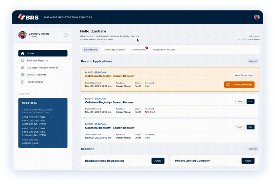This screenshot has height=184, width=275.
Task: Open the user avatar in top-right corner
Action: pos(257,17)
